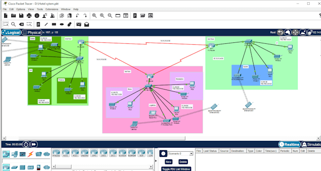Select the Place Note tool

pos(38,24)
